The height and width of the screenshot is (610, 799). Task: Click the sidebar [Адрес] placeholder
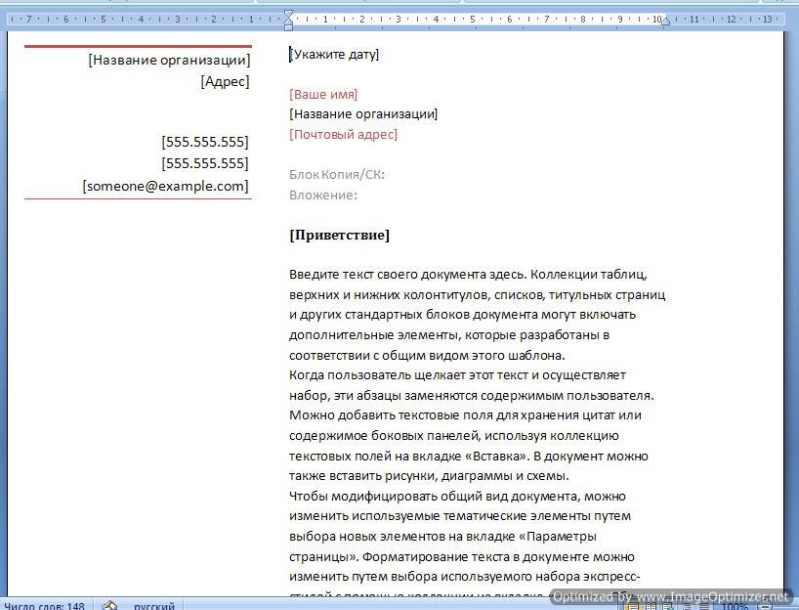226,81
